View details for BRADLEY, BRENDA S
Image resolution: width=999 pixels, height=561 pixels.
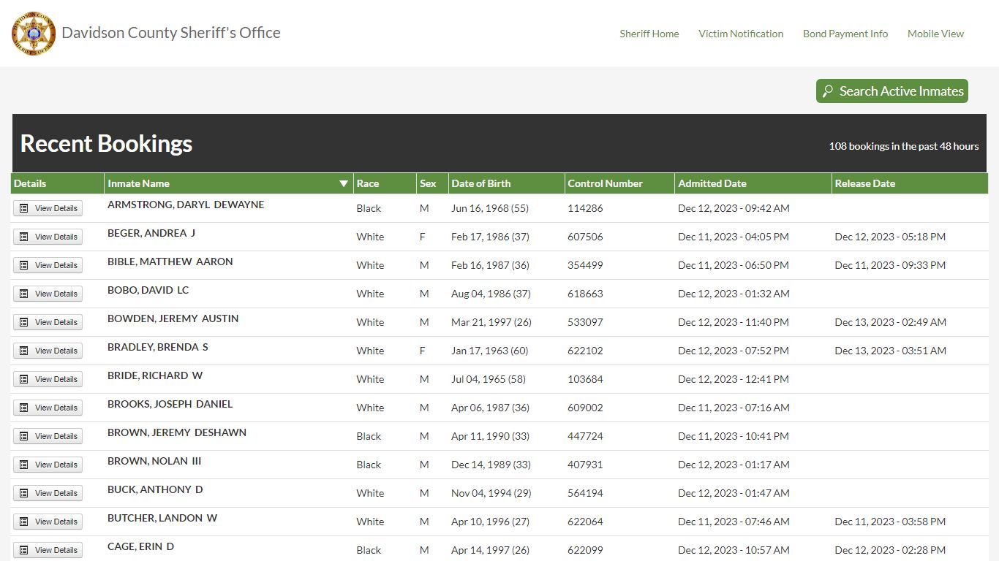click(x=48, y=351)
